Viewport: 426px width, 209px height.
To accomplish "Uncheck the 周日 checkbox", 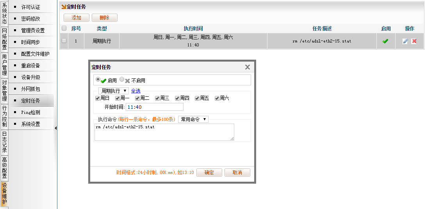I will [98, 98].
